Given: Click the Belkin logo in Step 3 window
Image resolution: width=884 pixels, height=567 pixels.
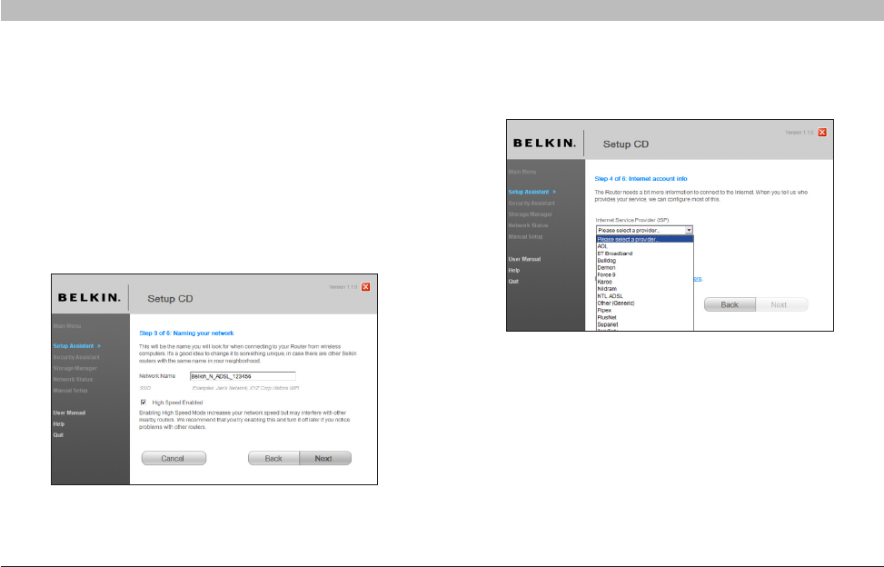Looking at the screenshot, I should point(89,298).
